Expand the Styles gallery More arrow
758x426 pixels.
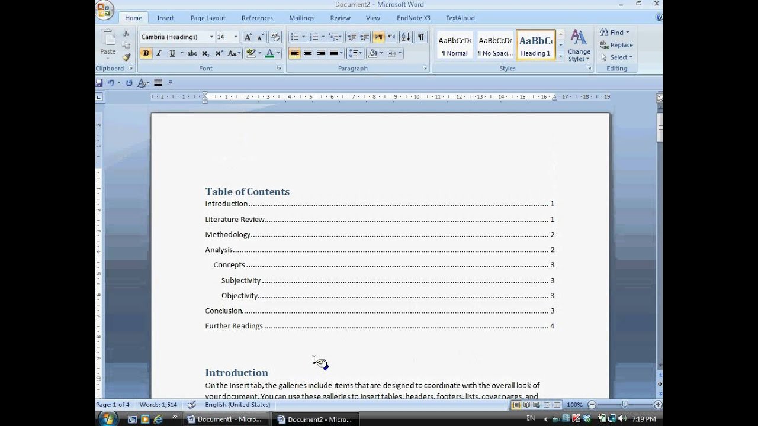(560, 55)
